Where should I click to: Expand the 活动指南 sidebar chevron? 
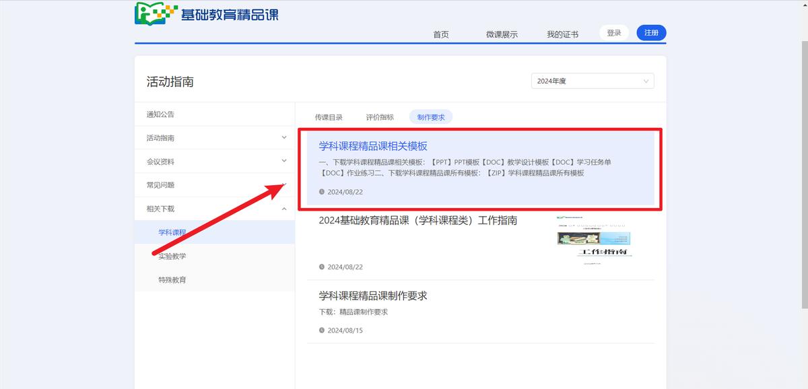point(284,138)
